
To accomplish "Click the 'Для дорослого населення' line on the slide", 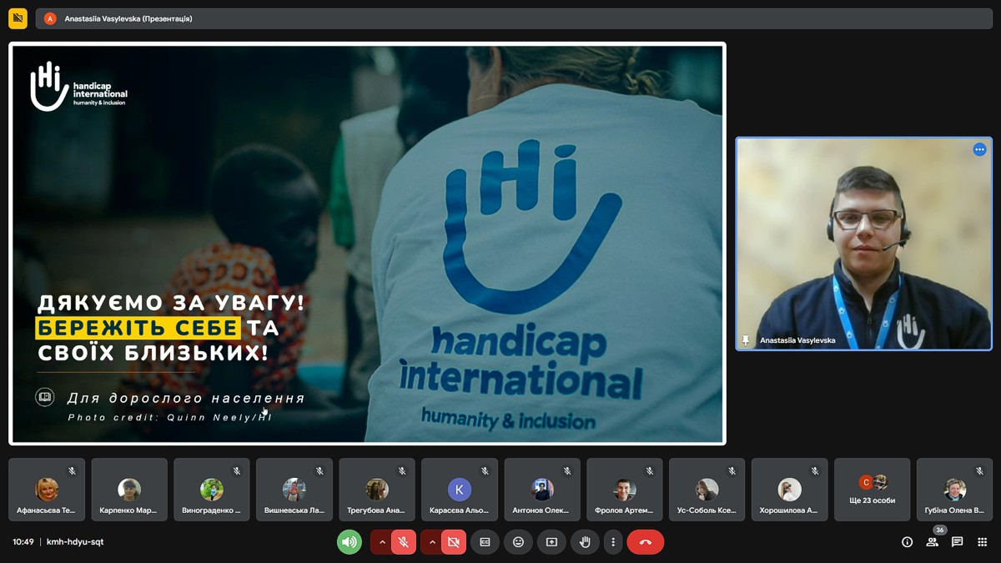I will [x=186, y=399].
